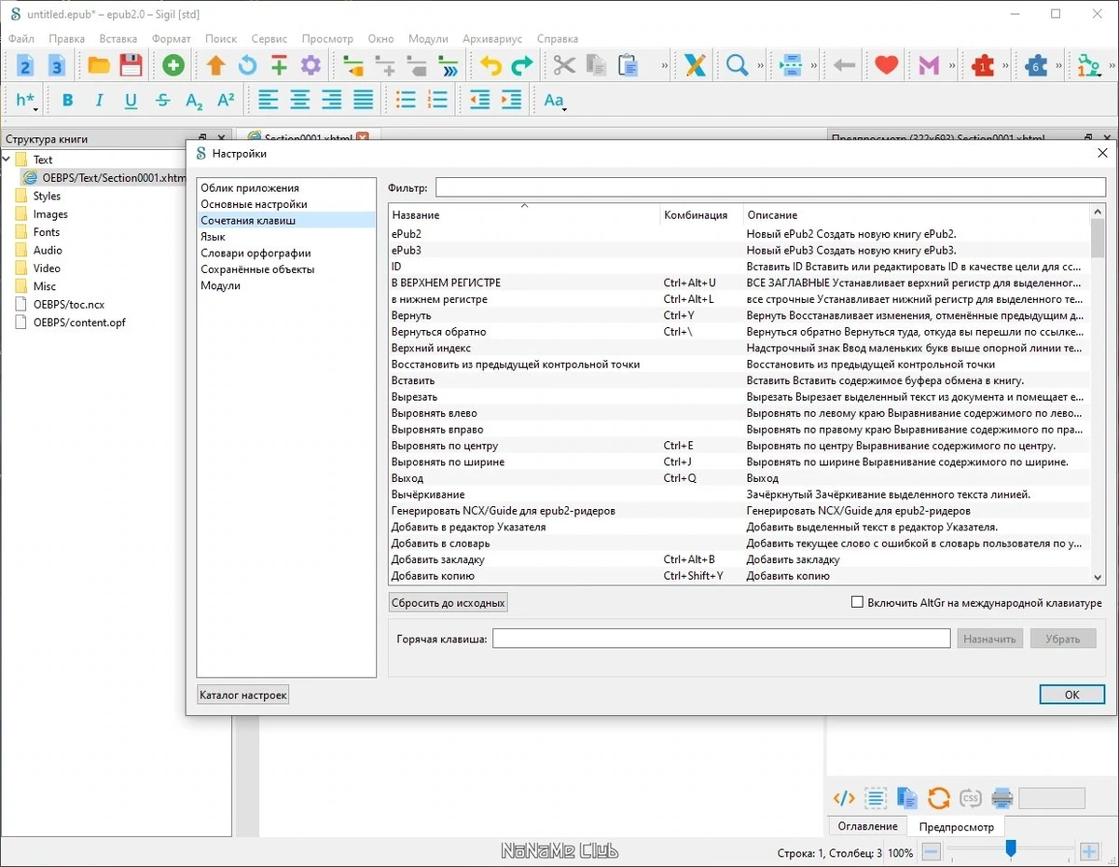Image resolution: width=1119 pixels, height=867 pixels.
Task: Switch to the Оглавление tab
Action: pyautogui.click(x=868, y=826)
